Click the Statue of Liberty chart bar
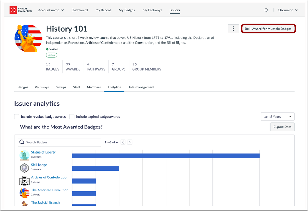308x211 pixels. (x=166, y=156)
